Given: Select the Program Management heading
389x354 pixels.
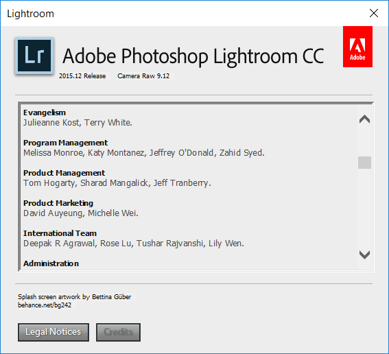Looking at the screenshot, I should [65, 143].
